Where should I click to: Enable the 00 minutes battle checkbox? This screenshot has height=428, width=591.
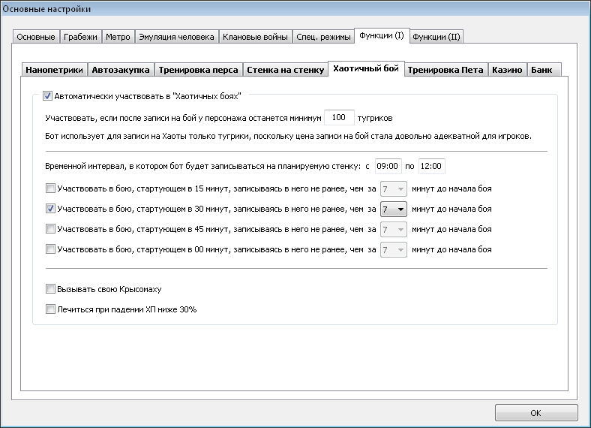pos(50,249)
